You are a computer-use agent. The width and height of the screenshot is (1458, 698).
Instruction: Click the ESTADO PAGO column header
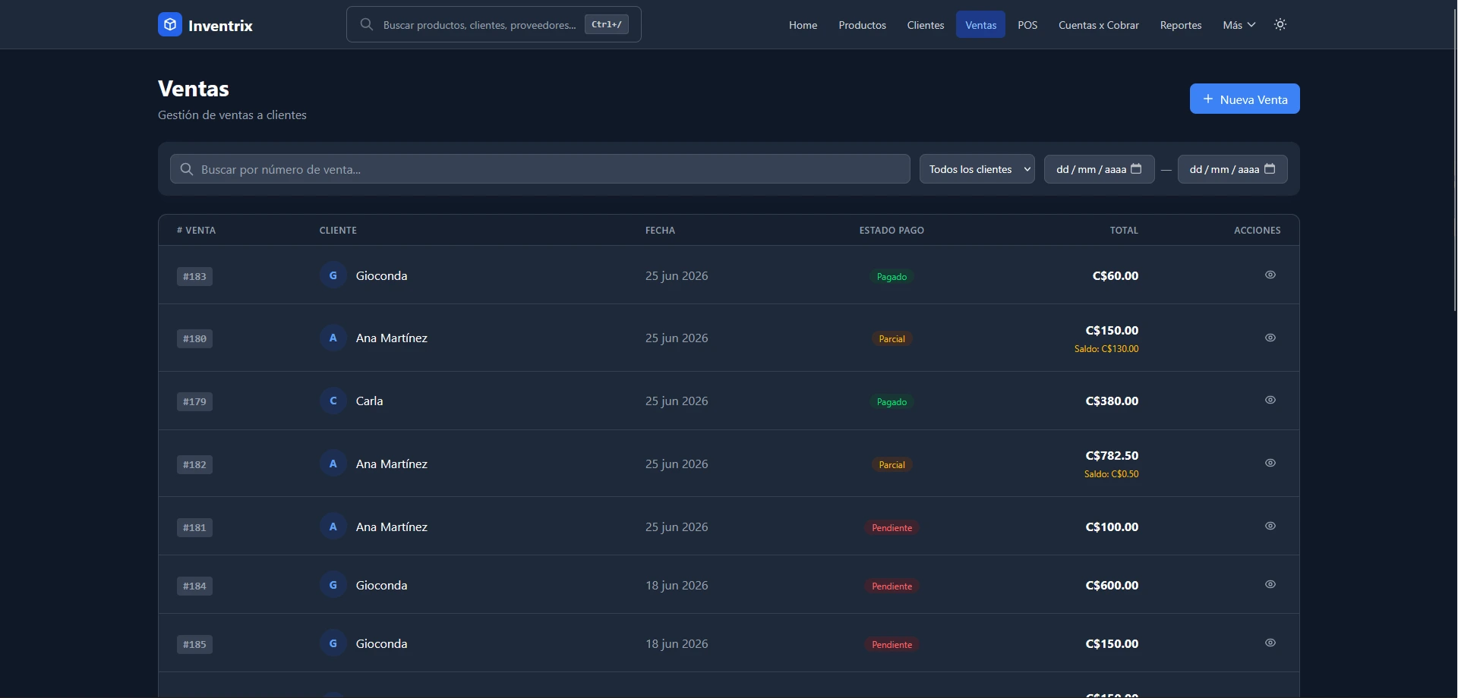(892, 230)
